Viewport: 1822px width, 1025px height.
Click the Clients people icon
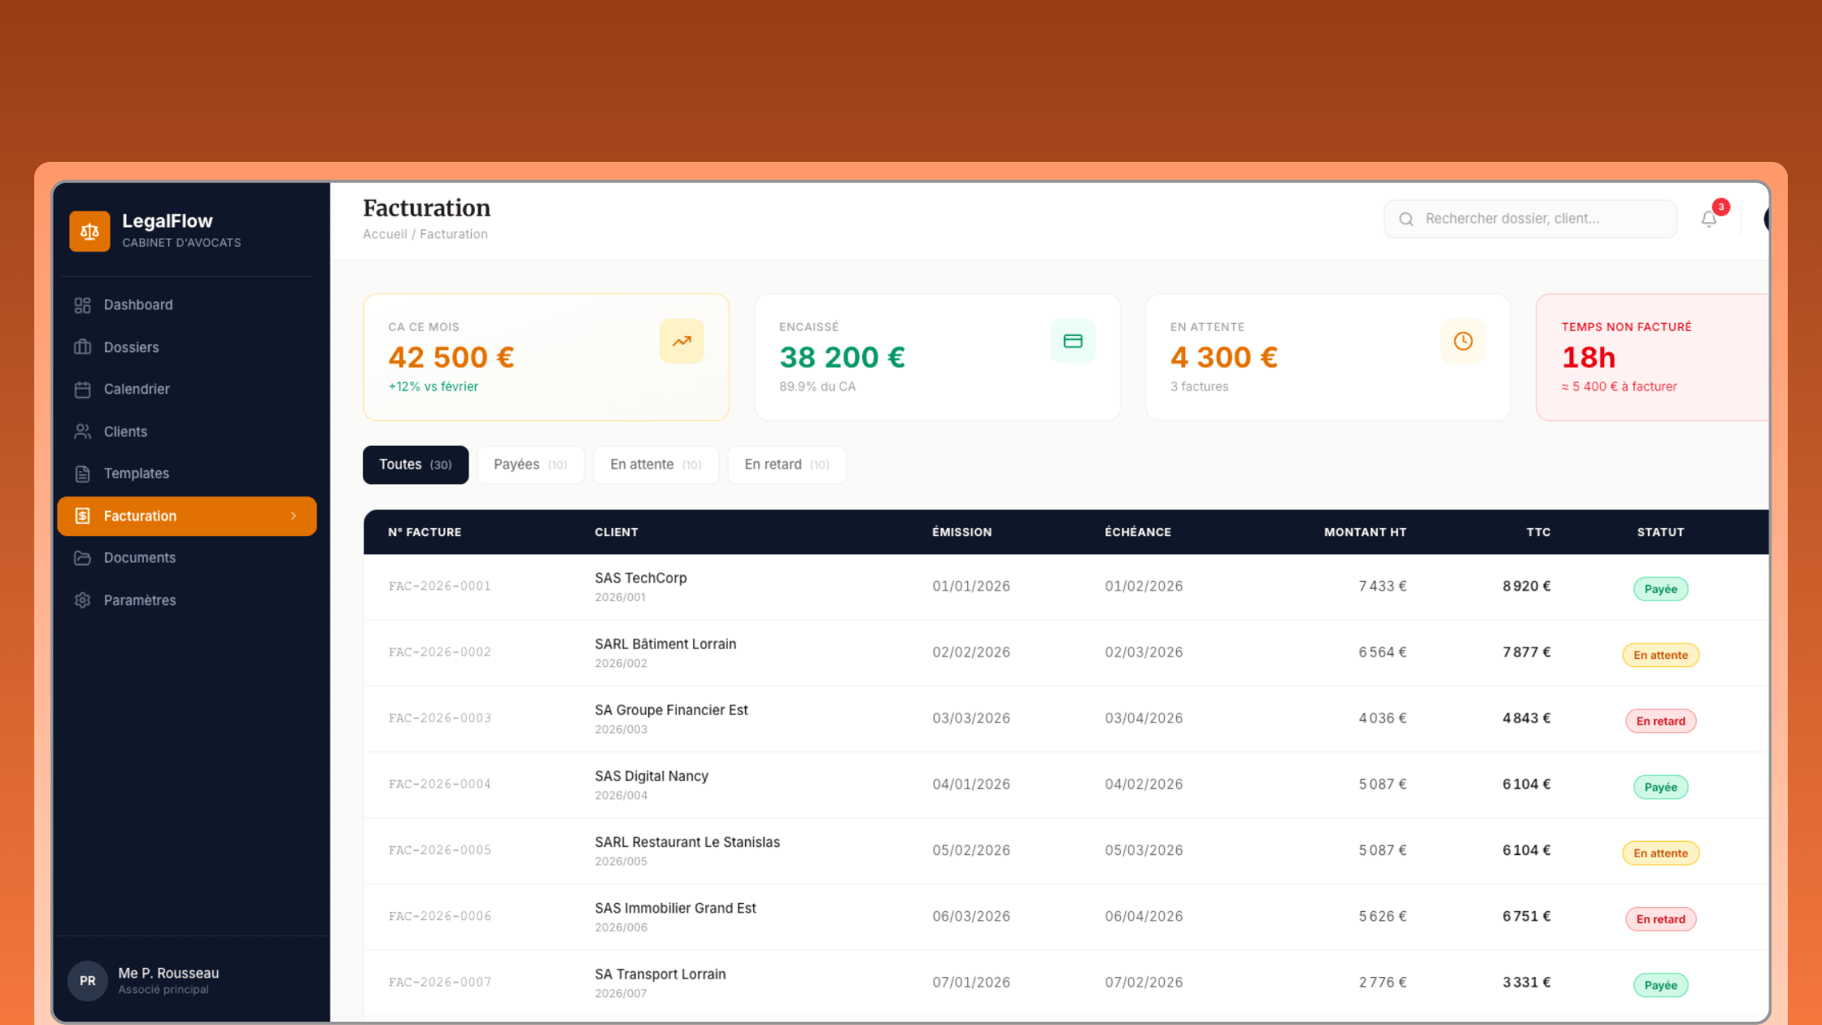point(82,431)
